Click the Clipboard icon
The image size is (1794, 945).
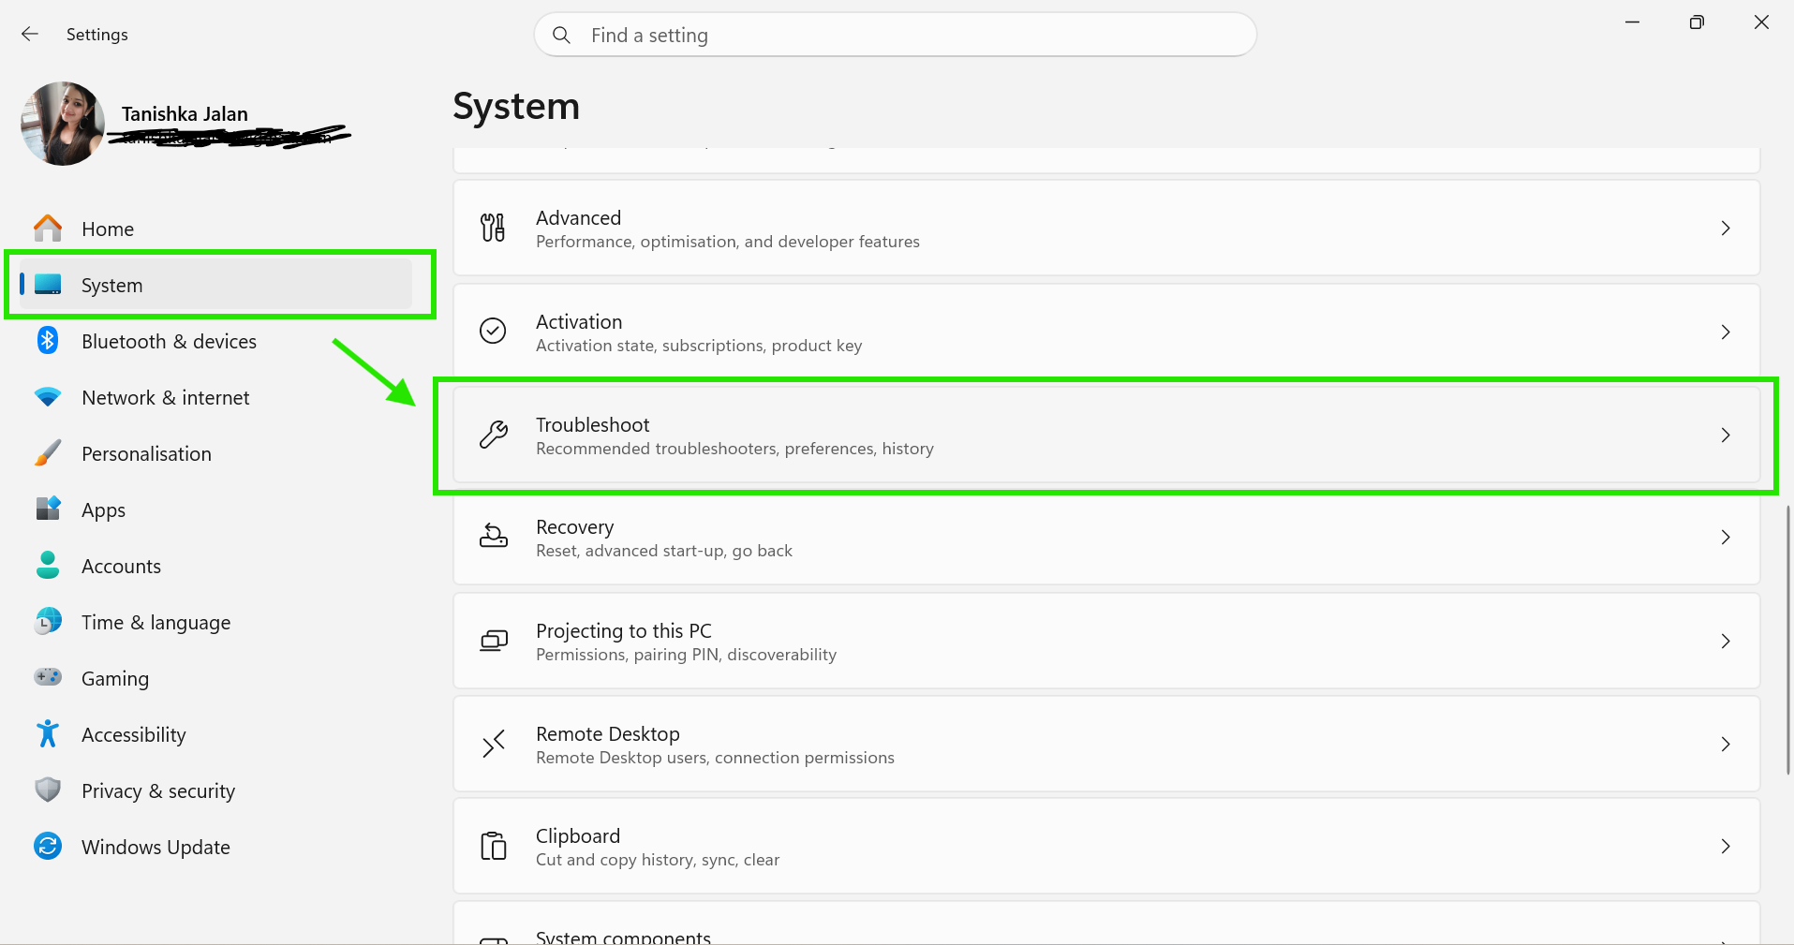pos(494,846)
